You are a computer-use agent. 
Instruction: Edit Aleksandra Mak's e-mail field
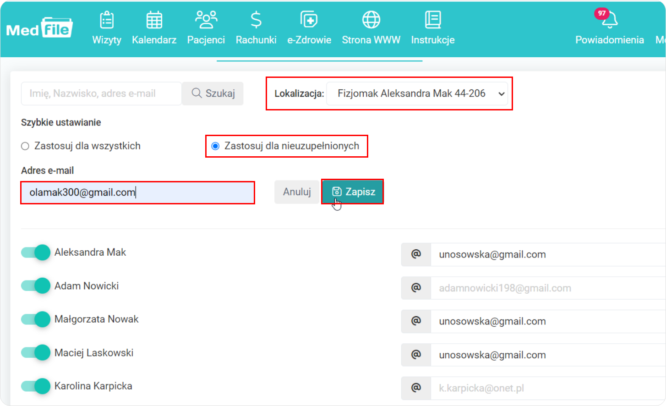[548, 254]
